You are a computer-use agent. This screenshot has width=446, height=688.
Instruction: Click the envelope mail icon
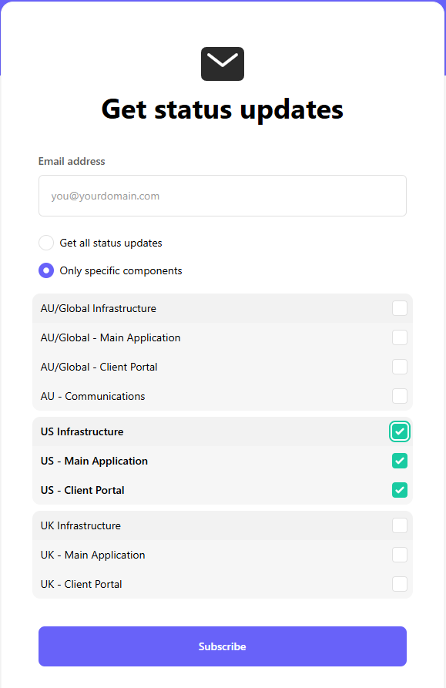223,64
